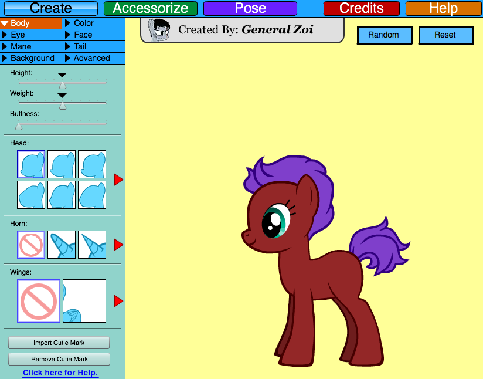Choose the second head shape in top row
The height and width of the screenshot is (379, 483).
(x=62, y=164)
